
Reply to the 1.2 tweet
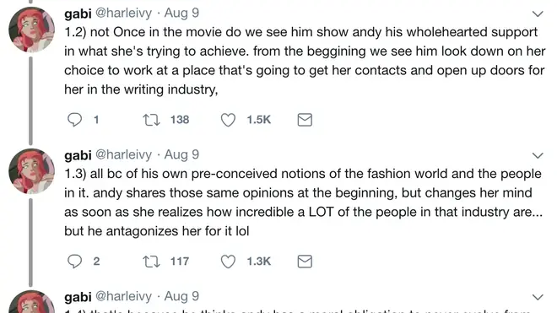click(74, 120)
